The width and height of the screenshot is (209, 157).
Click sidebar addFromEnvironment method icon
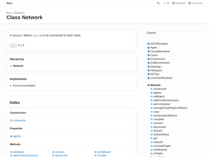[152, 100]
